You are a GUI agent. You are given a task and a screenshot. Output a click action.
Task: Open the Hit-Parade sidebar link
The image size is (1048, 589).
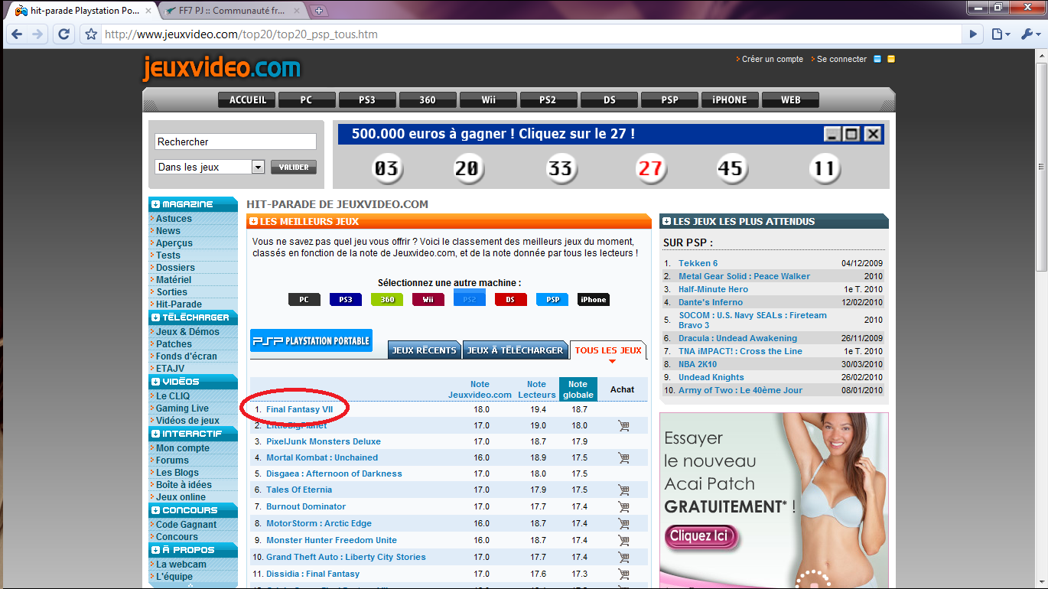point(179,304)
